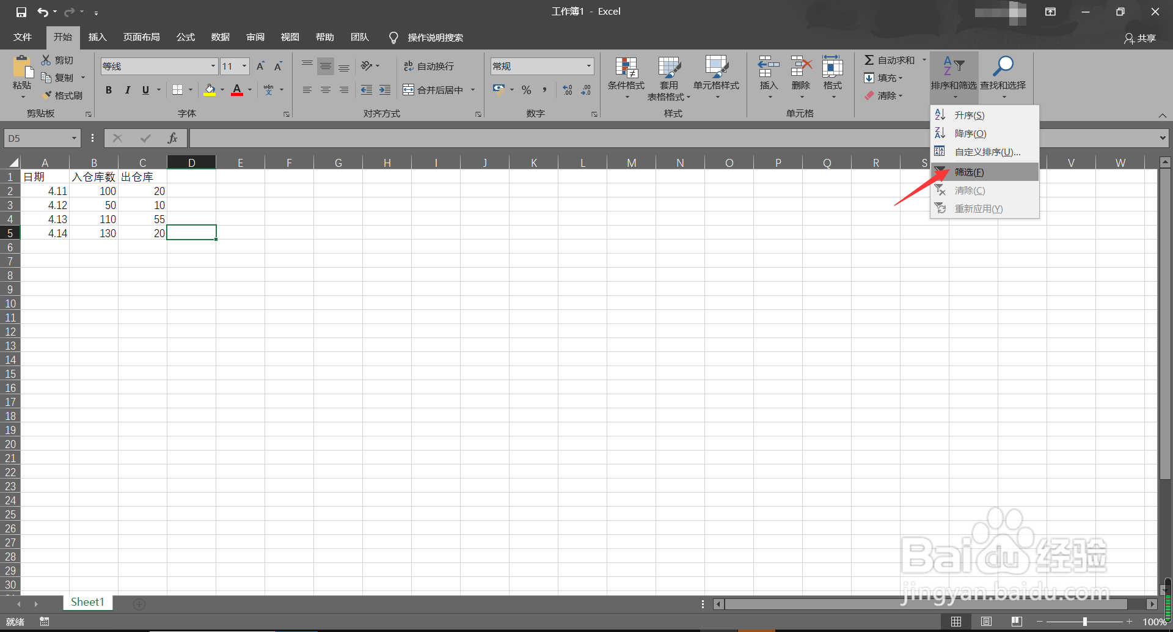Click Sort and Filter (排序和筛选) button
This screenshot has width=1173, height=632.
point(954,78)
